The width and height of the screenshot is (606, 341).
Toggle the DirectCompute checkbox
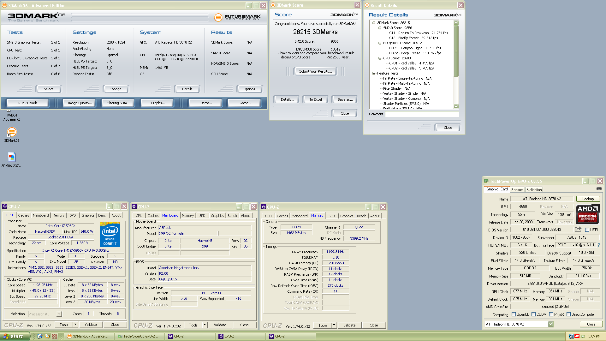pyautogui.click(x=568, y=314)
